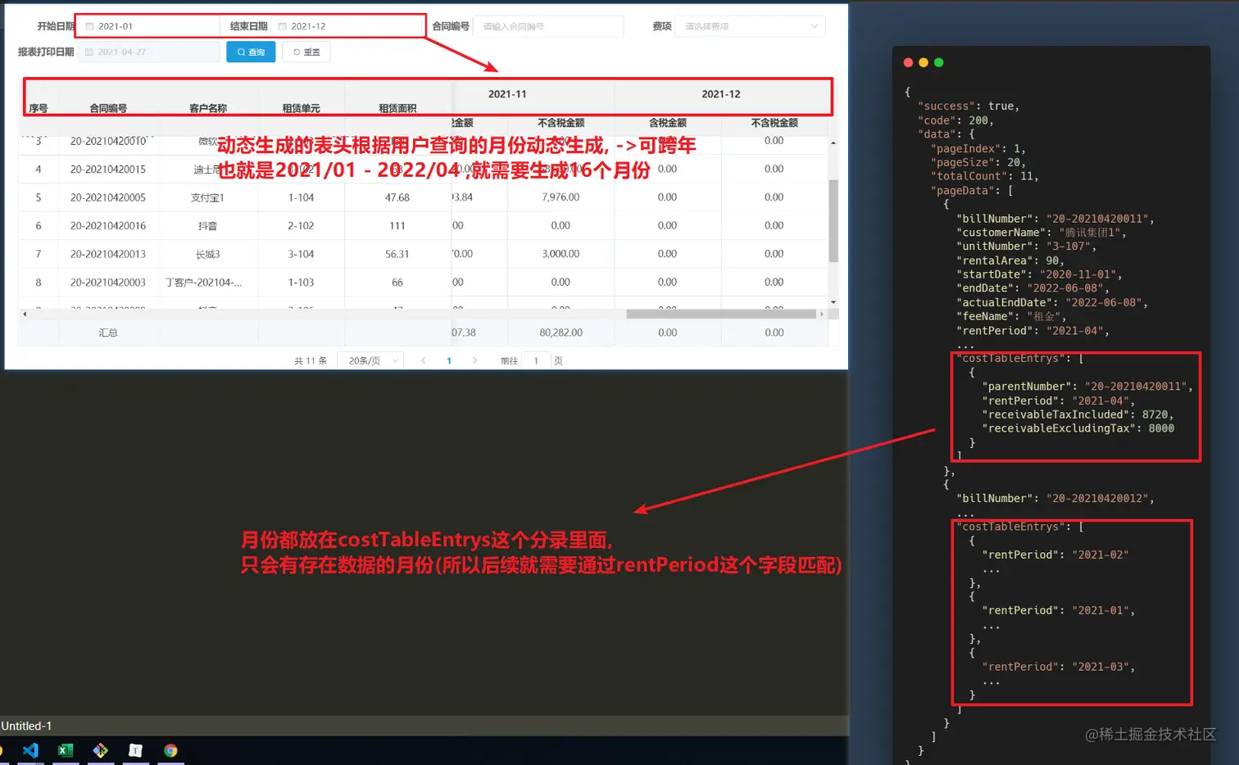
Task: Click customer name 支付宝1
Action: point(207,197)
